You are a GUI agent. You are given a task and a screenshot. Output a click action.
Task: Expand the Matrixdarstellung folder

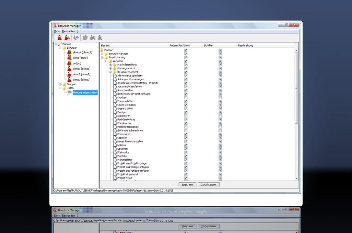pos(110,65)
